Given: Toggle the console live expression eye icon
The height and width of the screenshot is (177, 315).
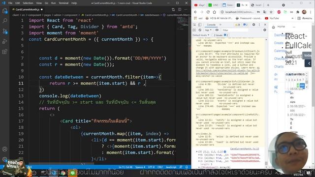Looking at the screenshot, I should [217, 30].
